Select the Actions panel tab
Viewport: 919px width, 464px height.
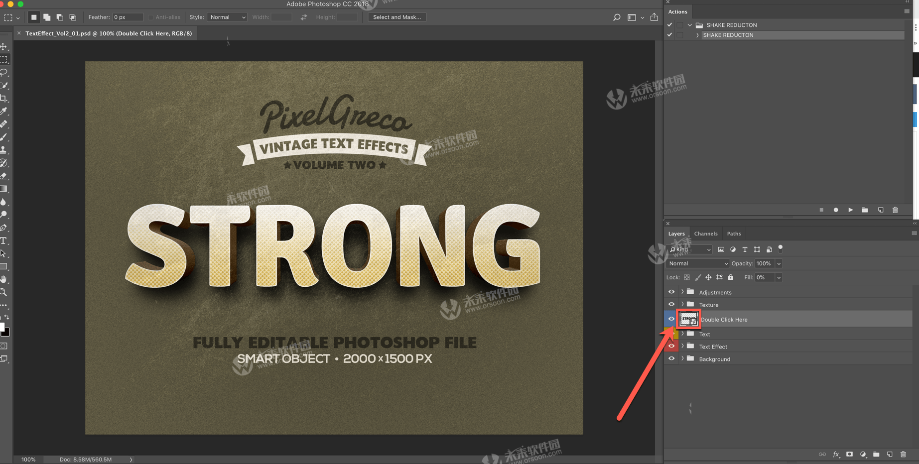point(677,11)
